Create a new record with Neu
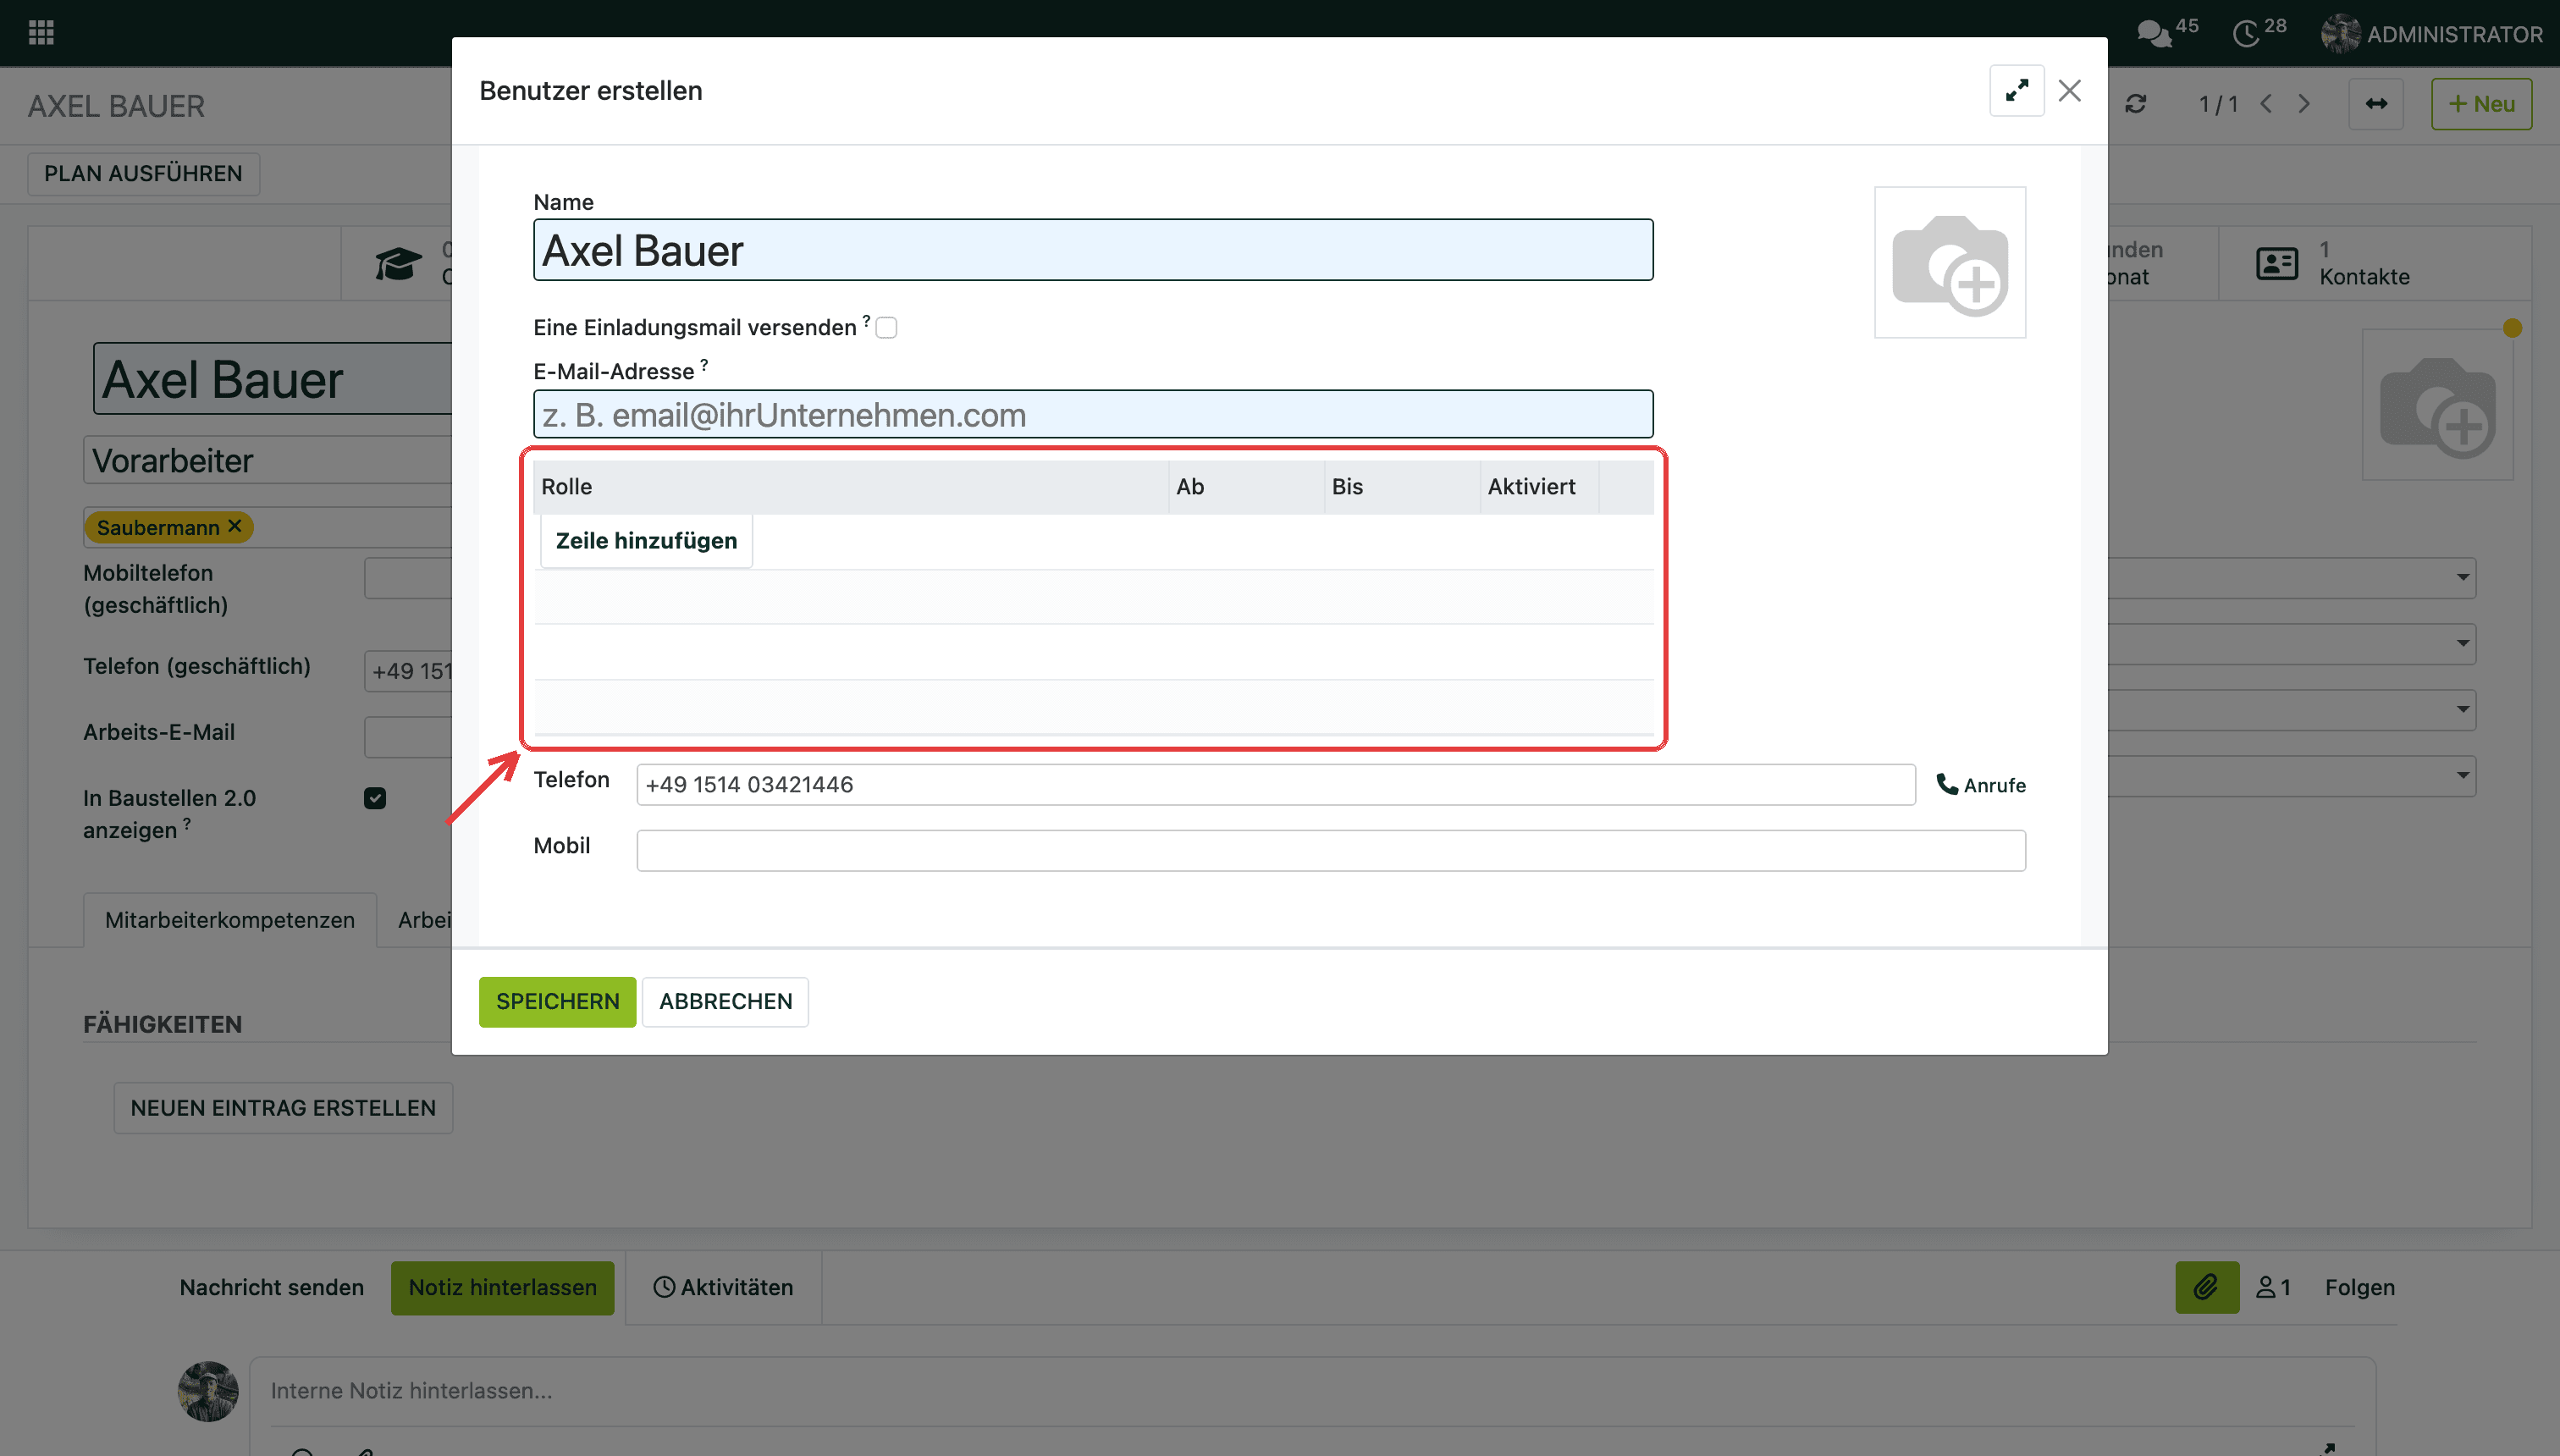The width and height of the screenshot is (2560, 1456). 2481,104
